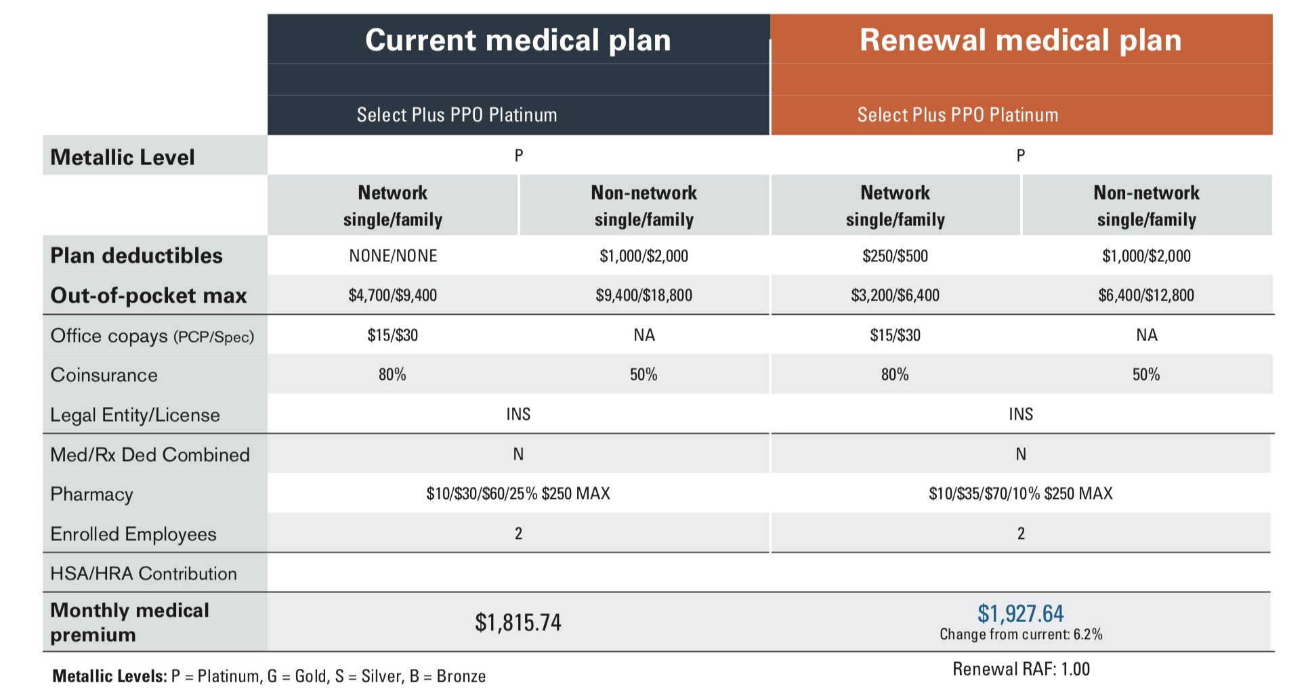The width and height of the screenshot is (1306, 700).
Task: Click the Coinsurance row label
Action: [x=104, y=375]
